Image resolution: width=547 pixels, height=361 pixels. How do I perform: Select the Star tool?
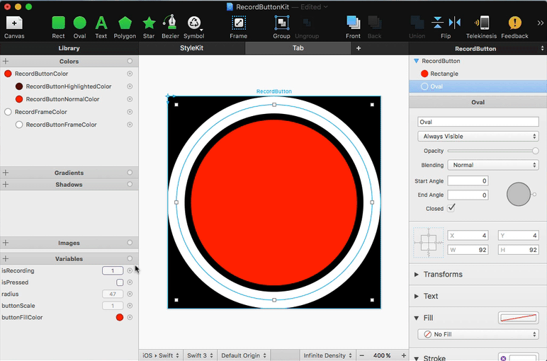(x=149, y=27)
